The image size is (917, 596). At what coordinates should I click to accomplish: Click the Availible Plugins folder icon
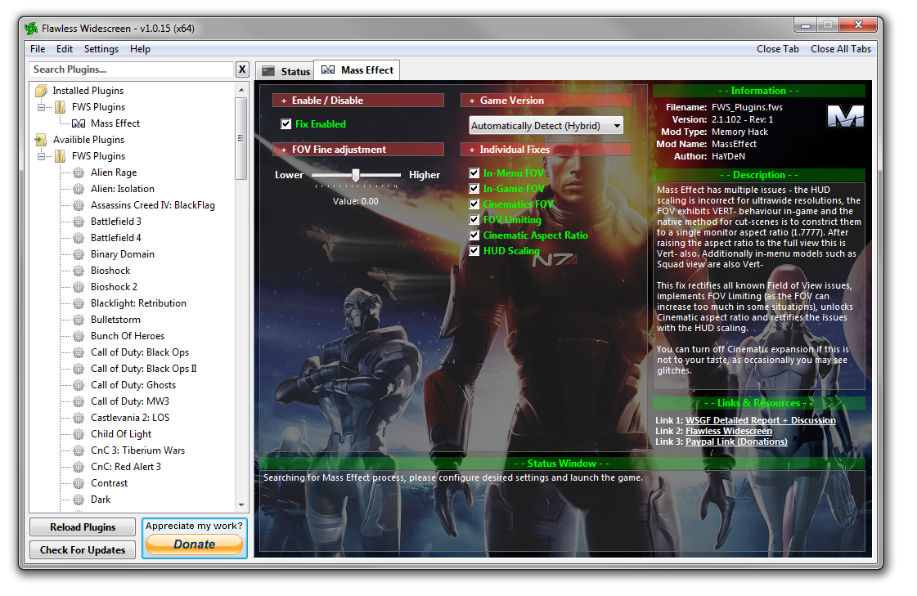(41, 140)
